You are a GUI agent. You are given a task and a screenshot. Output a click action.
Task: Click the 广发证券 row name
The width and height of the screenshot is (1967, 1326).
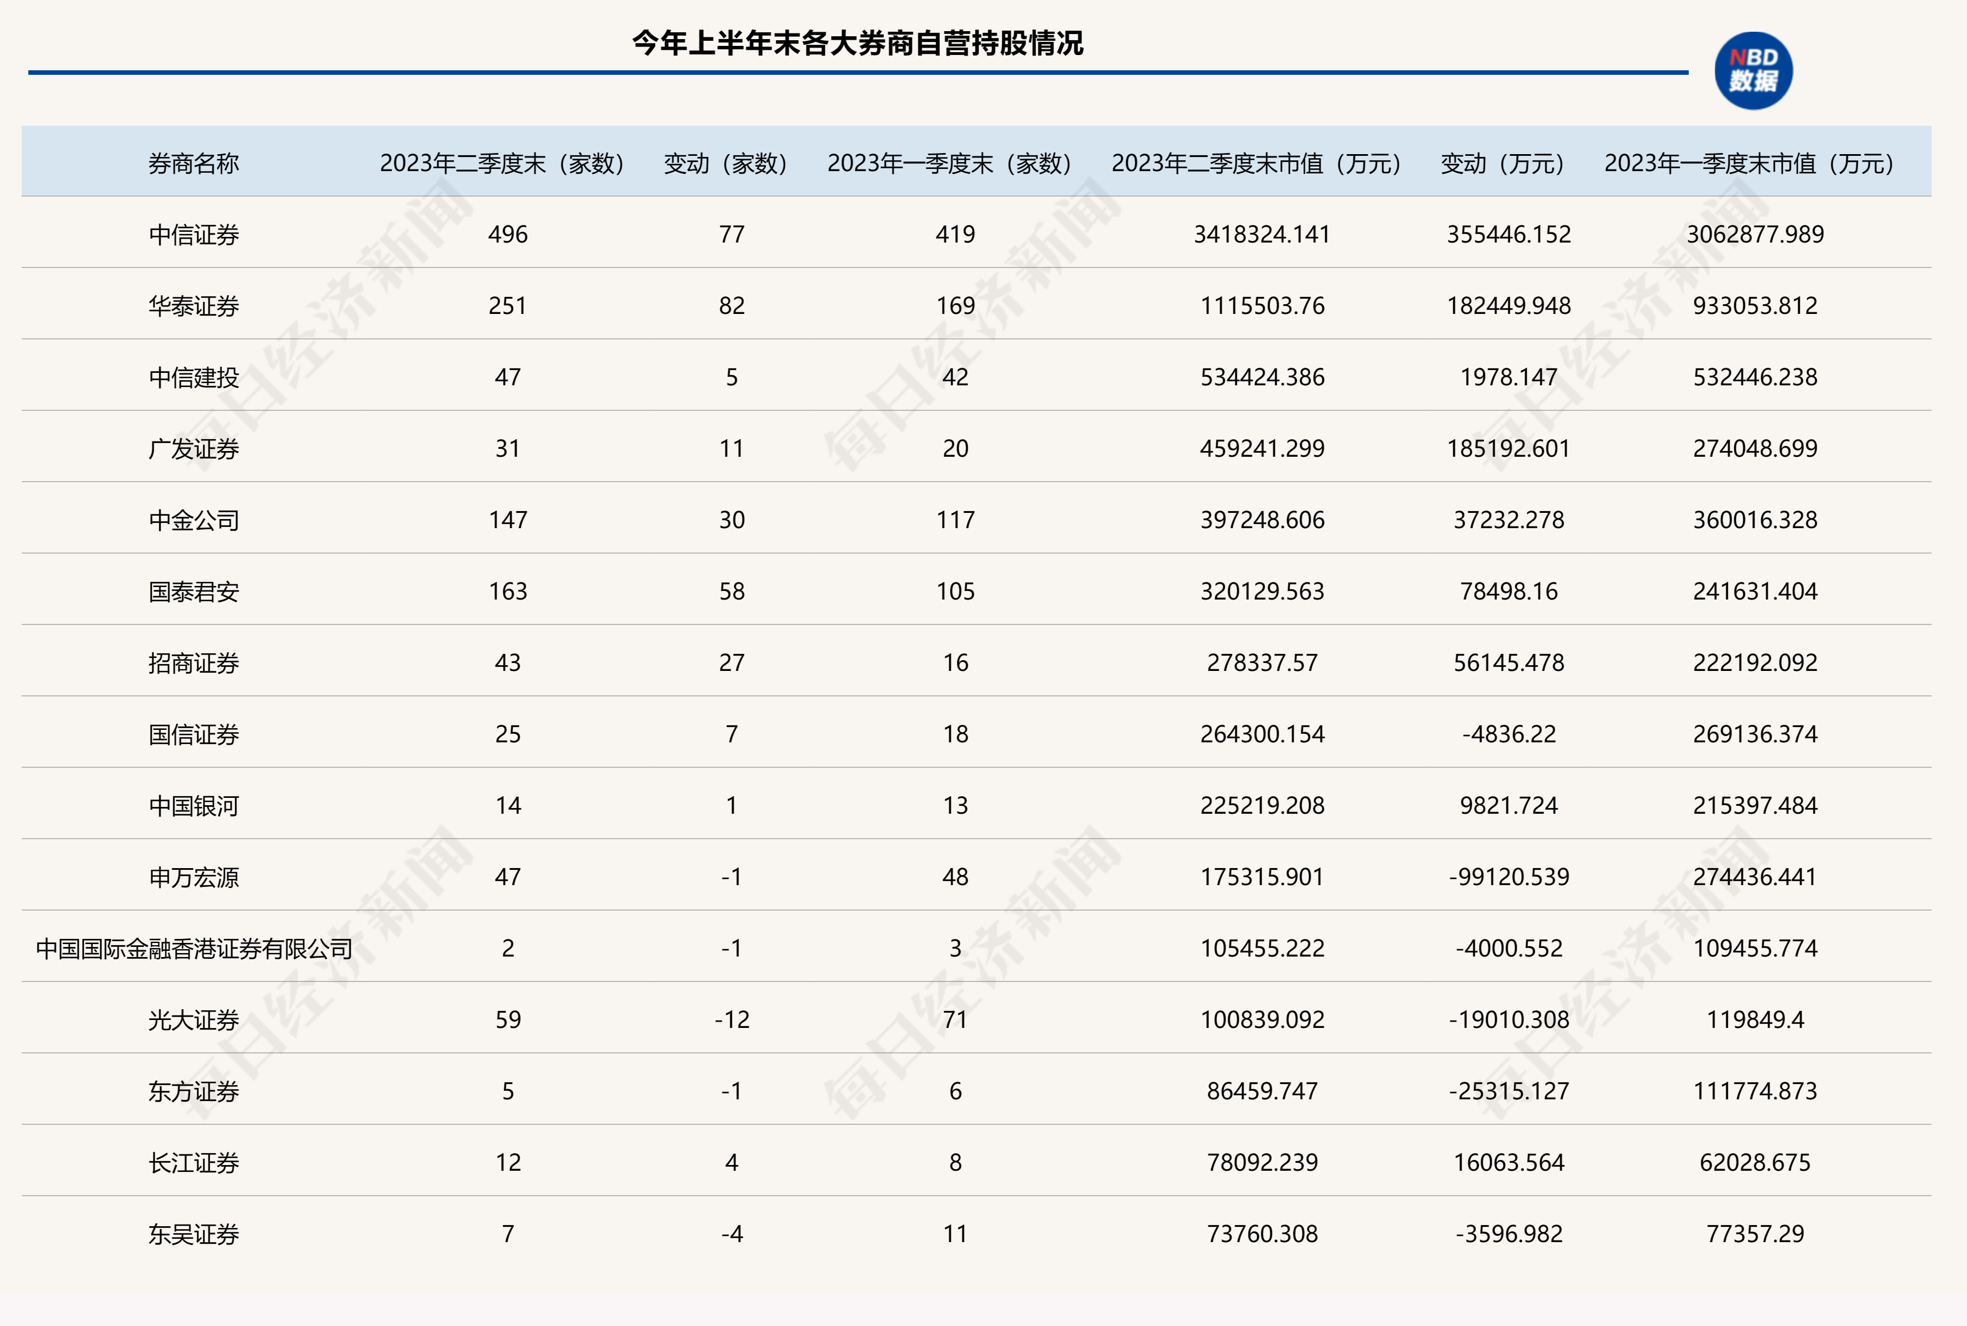[x=194, y=449]
